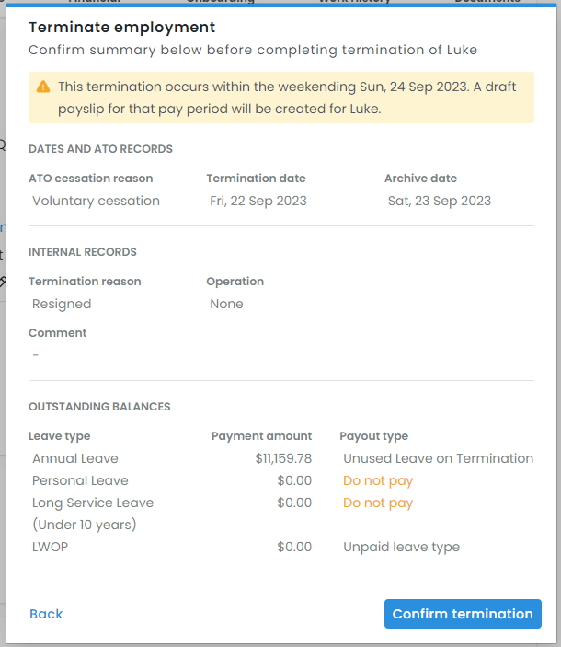The image size is (561, 647).
Task: Click the Personal Leave row label
Action: tap(80, 480)
